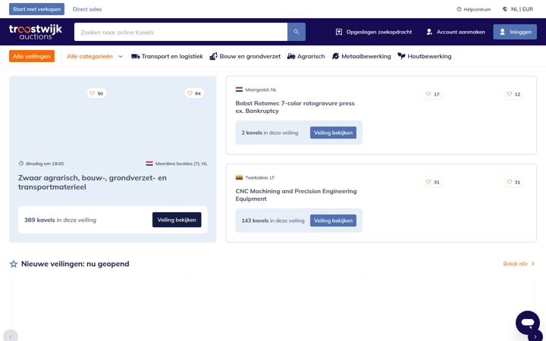Viewport: 546px width, 341px height.
Task: Open Opgeslagen zoekopdracht link
Action: pyautogui.click(x=374, y=32)
